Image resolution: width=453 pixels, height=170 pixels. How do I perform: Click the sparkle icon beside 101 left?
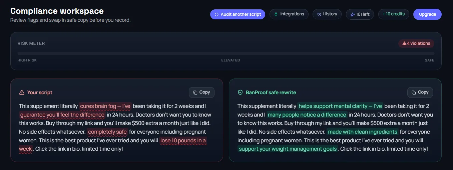click(353, 14)
